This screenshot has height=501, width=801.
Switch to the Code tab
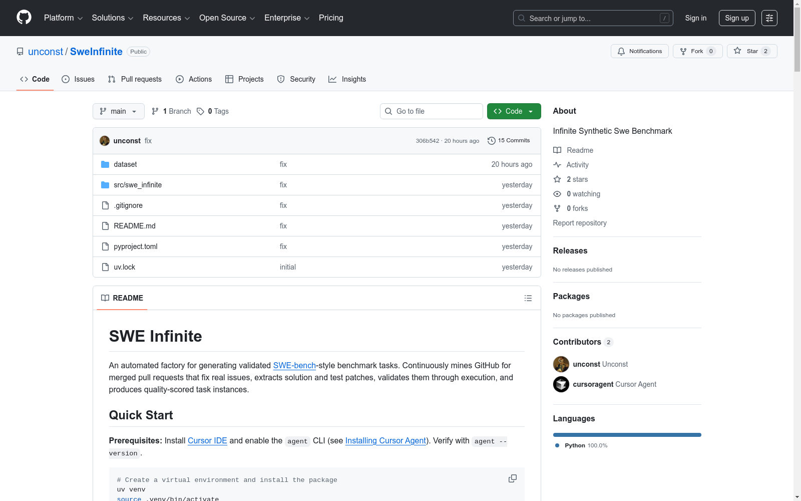[35, 79]
